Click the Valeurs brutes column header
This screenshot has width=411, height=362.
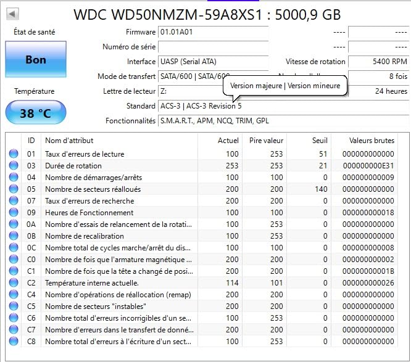(371, 141)
